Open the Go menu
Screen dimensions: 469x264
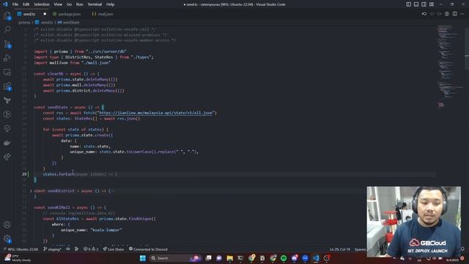[x=69, y=4]
